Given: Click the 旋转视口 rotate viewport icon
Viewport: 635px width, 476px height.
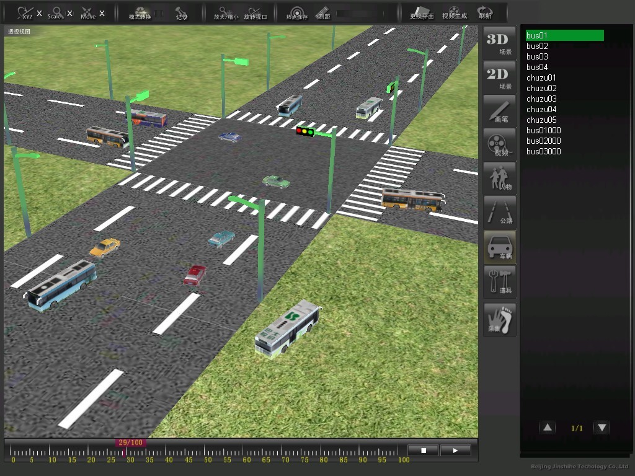Looking at the screenshot, I should (255, 14).
